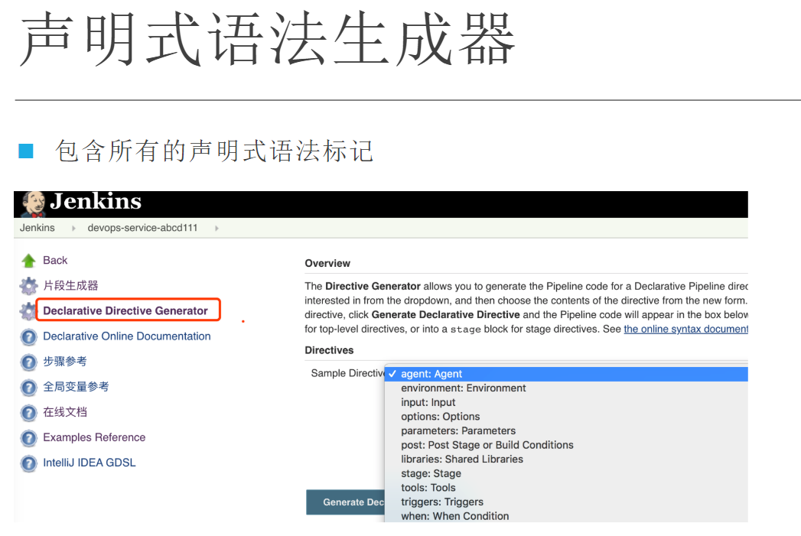Follow the online syntax documentation link
The width and height of the screenshot is (801, 536).
click(685, 330)
